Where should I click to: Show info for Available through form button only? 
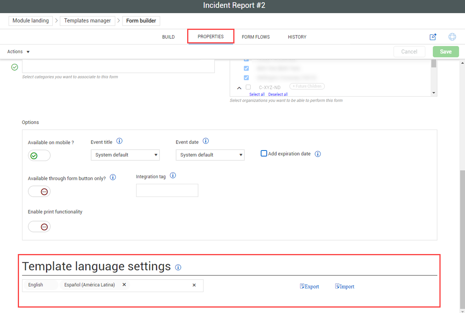click(x=113, y=177)
